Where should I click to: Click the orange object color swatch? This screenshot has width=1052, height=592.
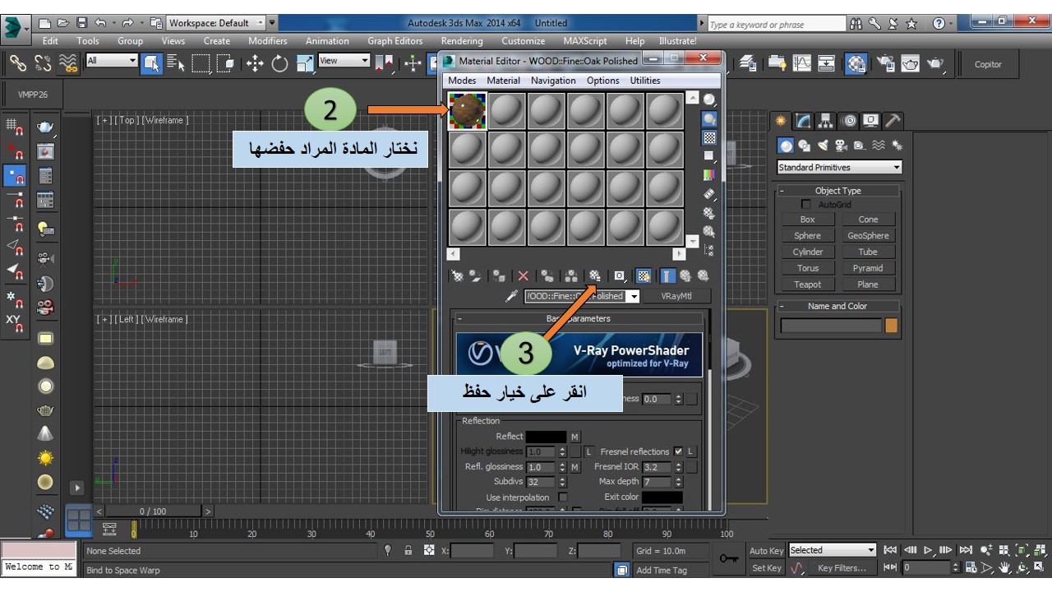coord(892,326)
